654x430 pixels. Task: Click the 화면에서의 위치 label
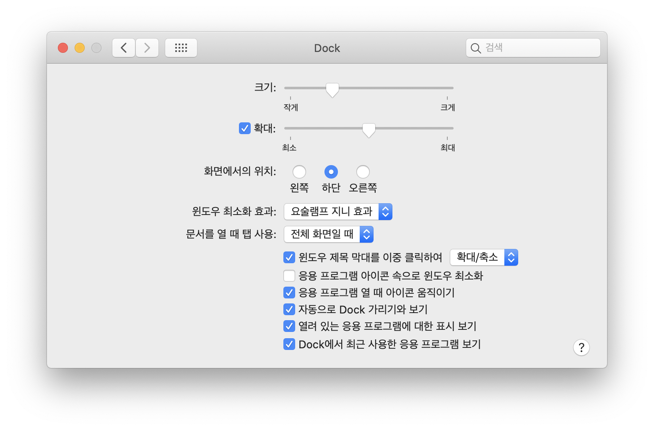(240, 171)
